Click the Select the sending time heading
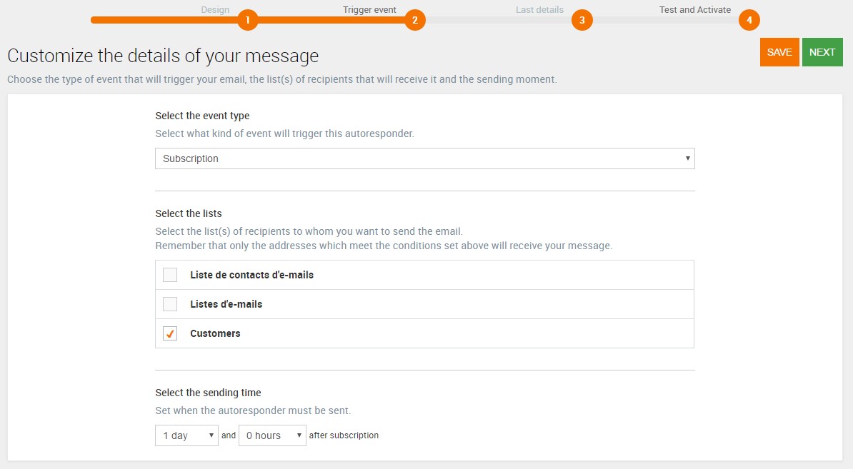Image resolution: width=853 pixels, height=469 pixels. pos(209,393)
